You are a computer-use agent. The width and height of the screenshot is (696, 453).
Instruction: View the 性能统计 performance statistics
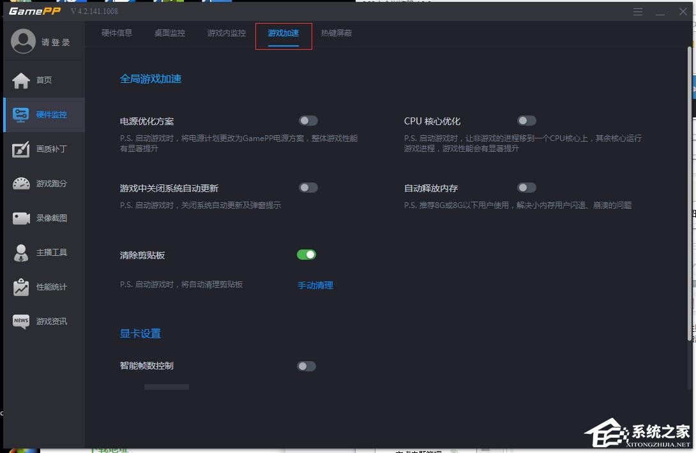coord(43,286)
